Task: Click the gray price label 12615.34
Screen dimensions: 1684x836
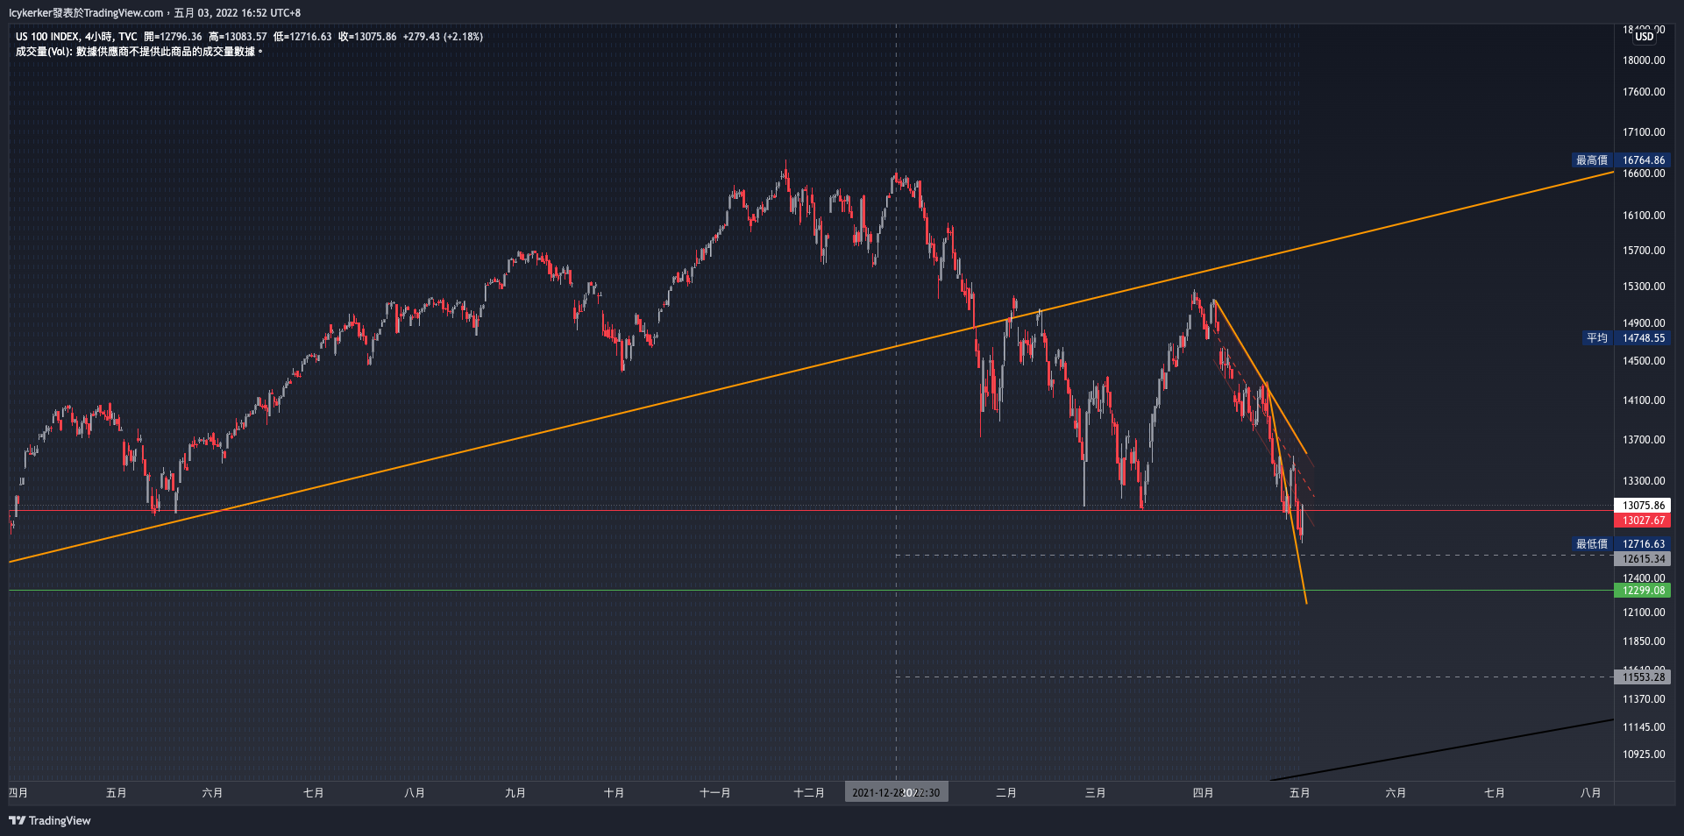Action: pos(1642,559)
